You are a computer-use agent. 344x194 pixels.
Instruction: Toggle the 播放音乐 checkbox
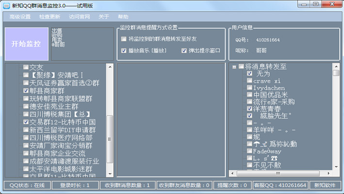(x=124, y=50)
